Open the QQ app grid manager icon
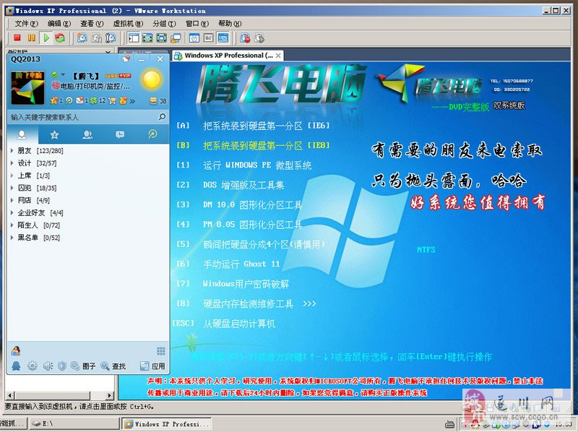 [160, 351]
